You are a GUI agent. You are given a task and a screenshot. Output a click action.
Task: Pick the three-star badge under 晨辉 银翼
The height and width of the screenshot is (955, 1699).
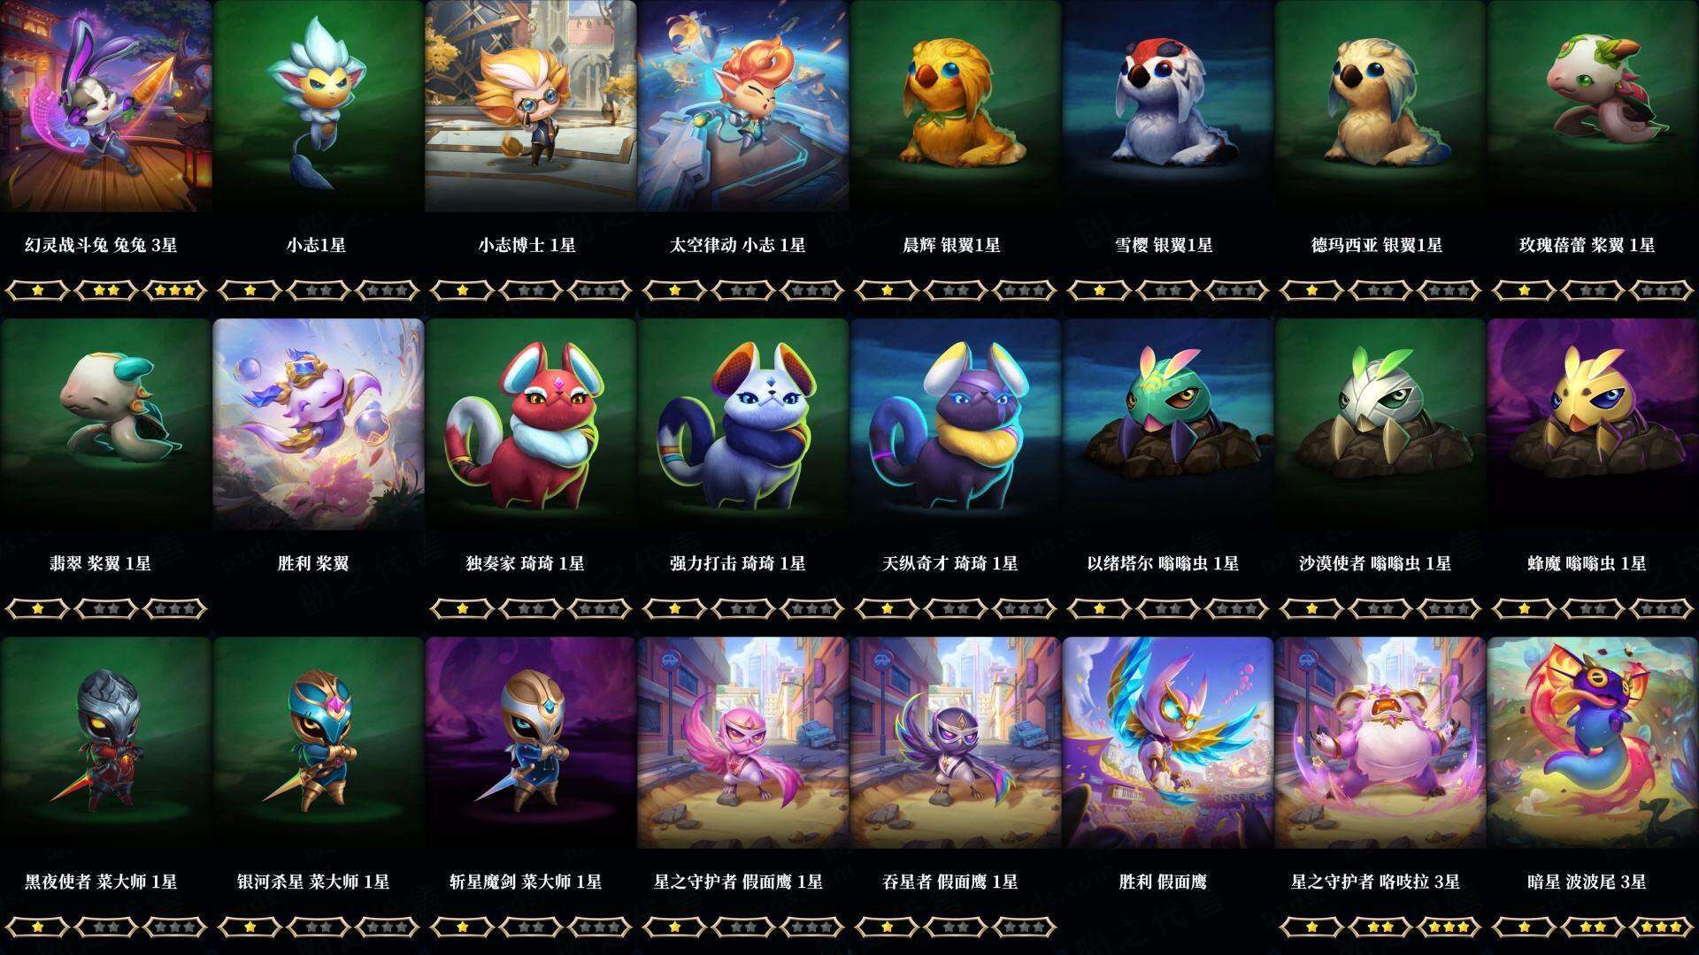tap(1025, 290)
